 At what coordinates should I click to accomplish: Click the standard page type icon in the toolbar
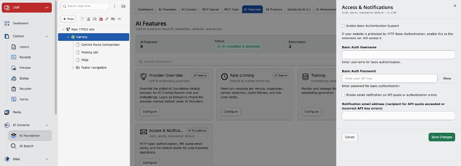(x=82, y=19)
